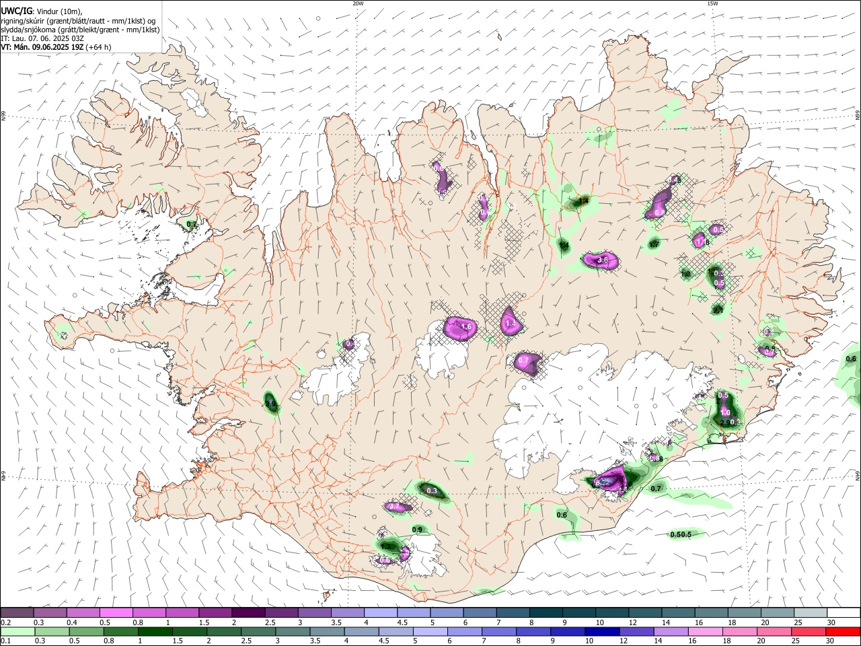
Task: Select bottom legend swatch between 5 and 6
Action: click(430, 631)
